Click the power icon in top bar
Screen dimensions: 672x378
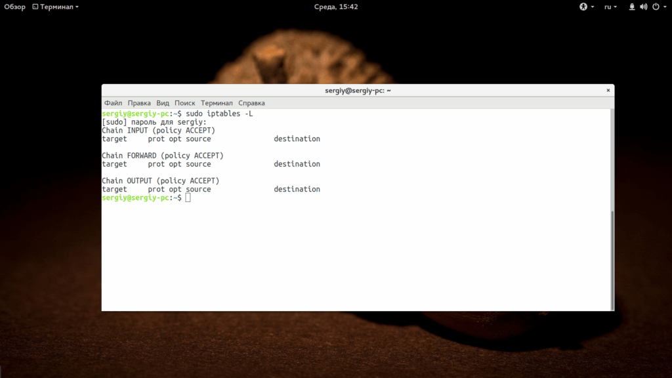(x=656, y=7)
